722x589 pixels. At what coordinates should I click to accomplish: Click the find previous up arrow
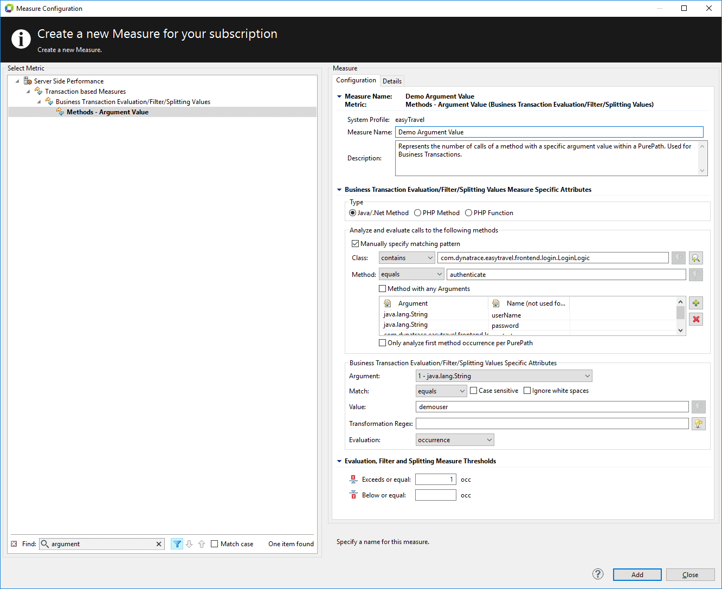point(202,544)
